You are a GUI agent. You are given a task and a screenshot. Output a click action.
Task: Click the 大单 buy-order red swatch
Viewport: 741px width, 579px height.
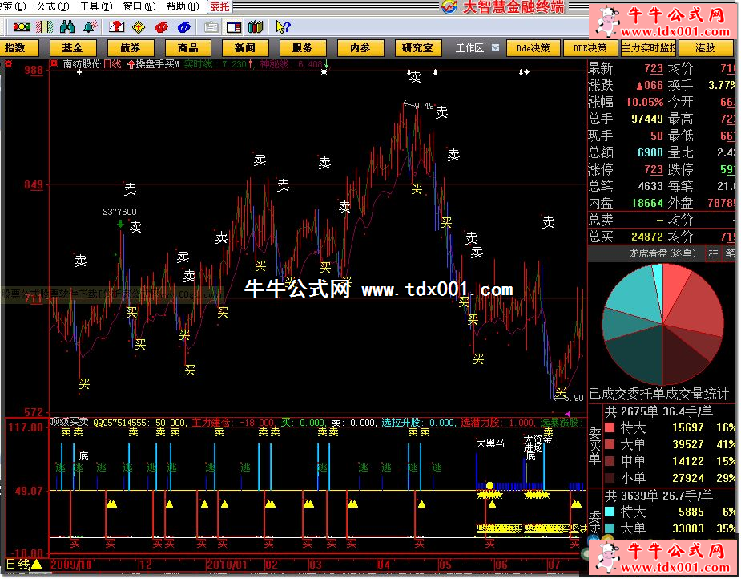coord(610,444)
